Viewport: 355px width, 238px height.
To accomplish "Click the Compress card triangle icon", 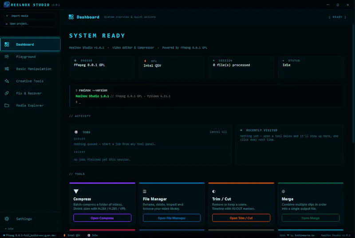I will click(76, 191).
